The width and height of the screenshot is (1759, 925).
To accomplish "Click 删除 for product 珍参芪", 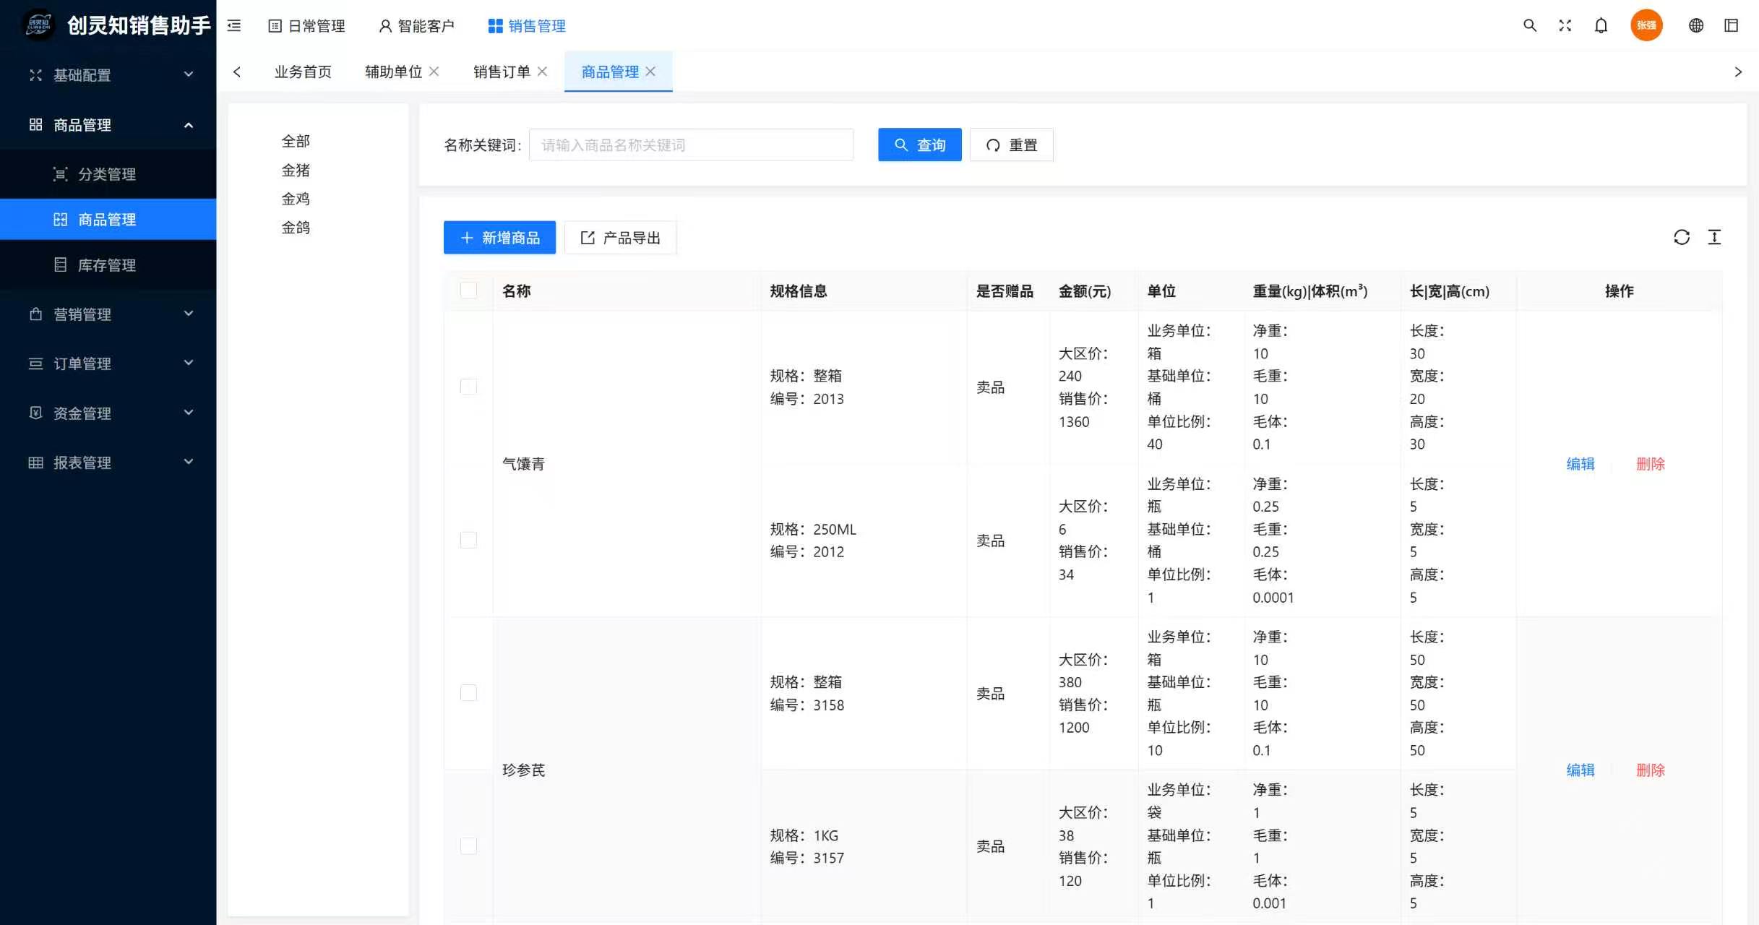I will pyautogui.click(x=1651, y=770).
